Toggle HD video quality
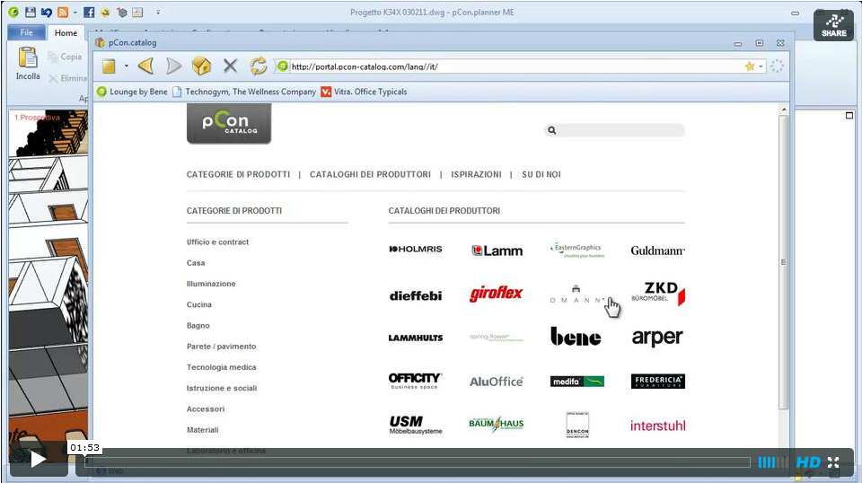The width and height of the screenshot is (862, 483). tap(808, 462)
